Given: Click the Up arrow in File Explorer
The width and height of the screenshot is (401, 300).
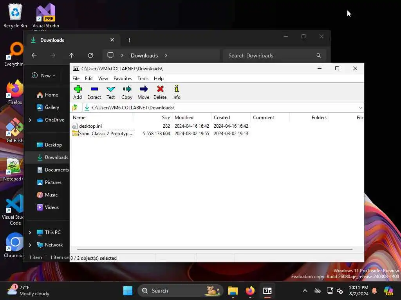Looking at the screenshot, I should point(72,55).
